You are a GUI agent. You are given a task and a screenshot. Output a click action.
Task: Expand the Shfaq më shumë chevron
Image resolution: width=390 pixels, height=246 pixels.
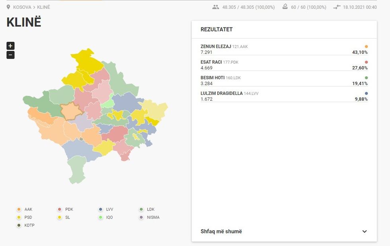tap(365, 232)
